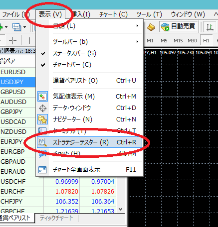The width and height of the screenshot is (218, 227).
Task: Open the profiles dropdown arrow
Action: pyautogui.click(x=25, y=27)
